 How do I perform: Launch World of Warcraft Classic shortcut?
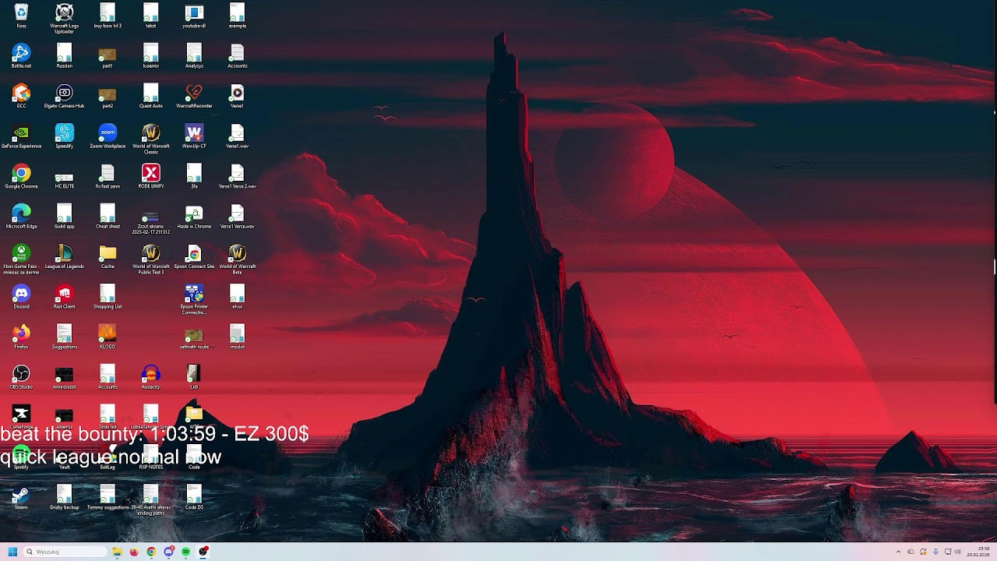click(151, 139)
